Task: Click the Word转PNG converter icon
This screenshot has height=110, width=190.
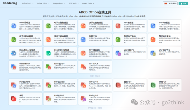Action: (153, 53)
